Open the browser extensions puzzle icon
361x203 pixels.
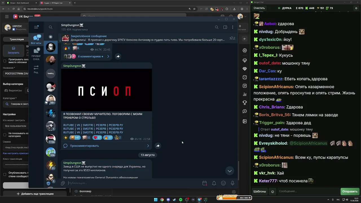coord(226,9)
